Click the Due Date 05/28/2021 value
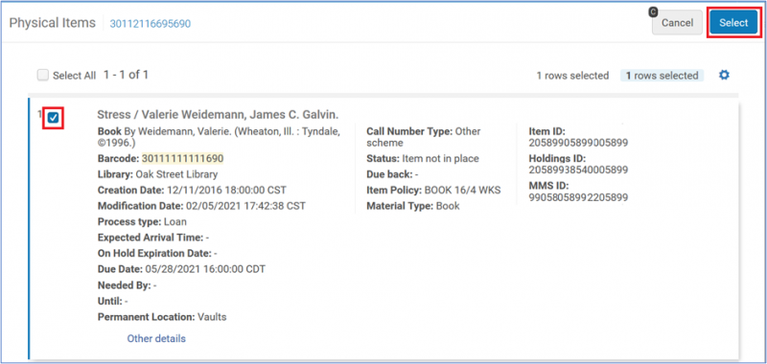 (x=205, y=269)
